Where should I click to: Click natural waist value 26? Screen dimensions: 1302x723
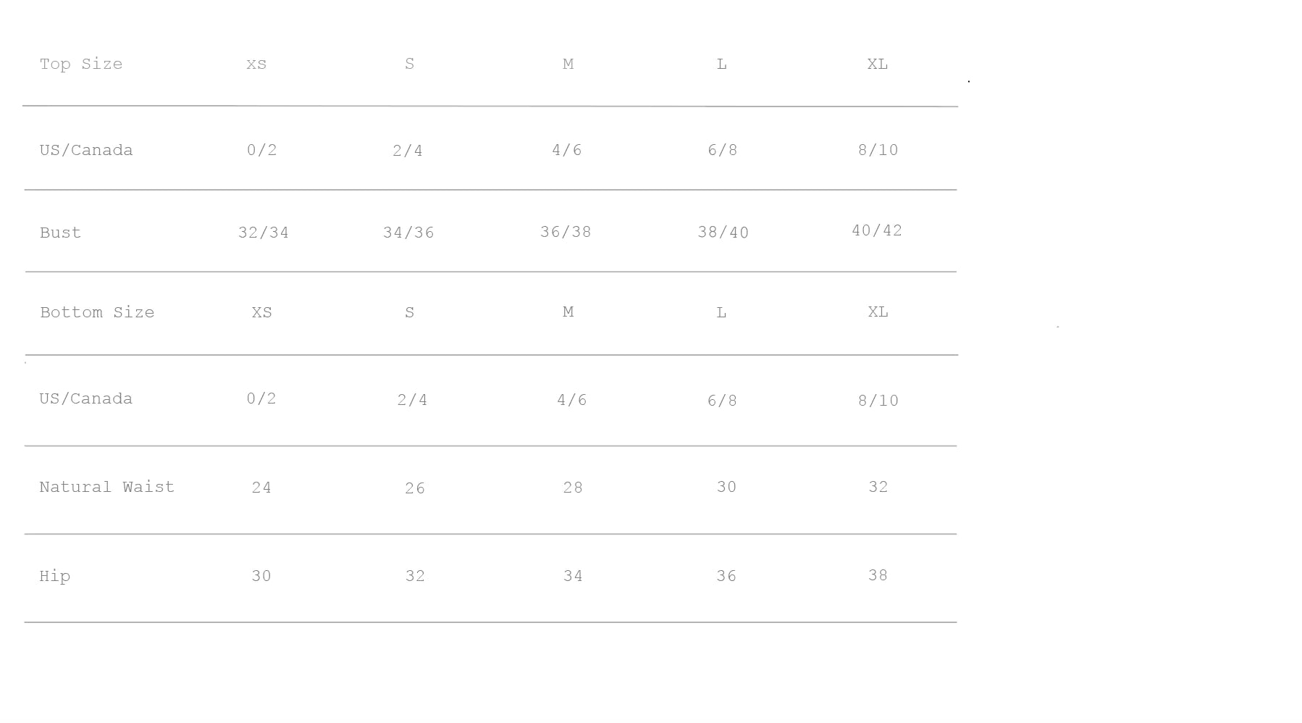(415, 489)
